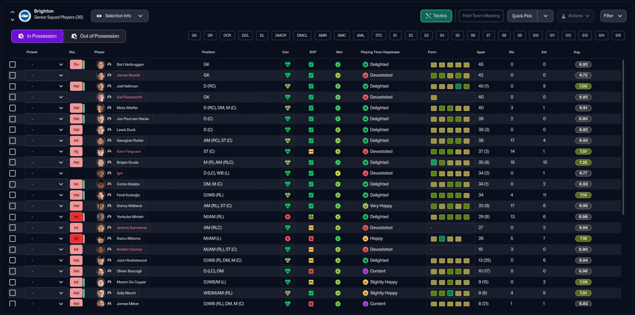Click Hold Team Meeting button
Viewport: 635px width, 315px height.
[481, 16]
